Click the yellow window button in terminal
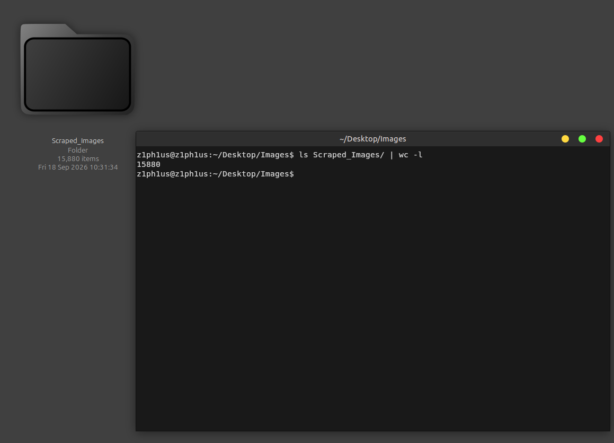Viewport: 614px width, 443px height. (565, 139)
